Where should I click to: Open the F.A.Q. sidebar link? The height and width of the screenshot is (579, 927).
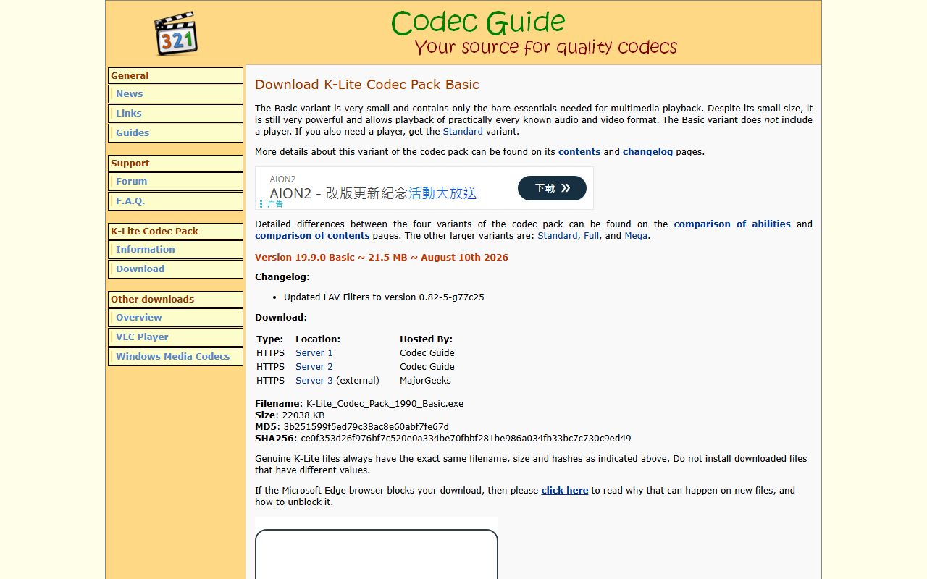(x=176, y=201)
